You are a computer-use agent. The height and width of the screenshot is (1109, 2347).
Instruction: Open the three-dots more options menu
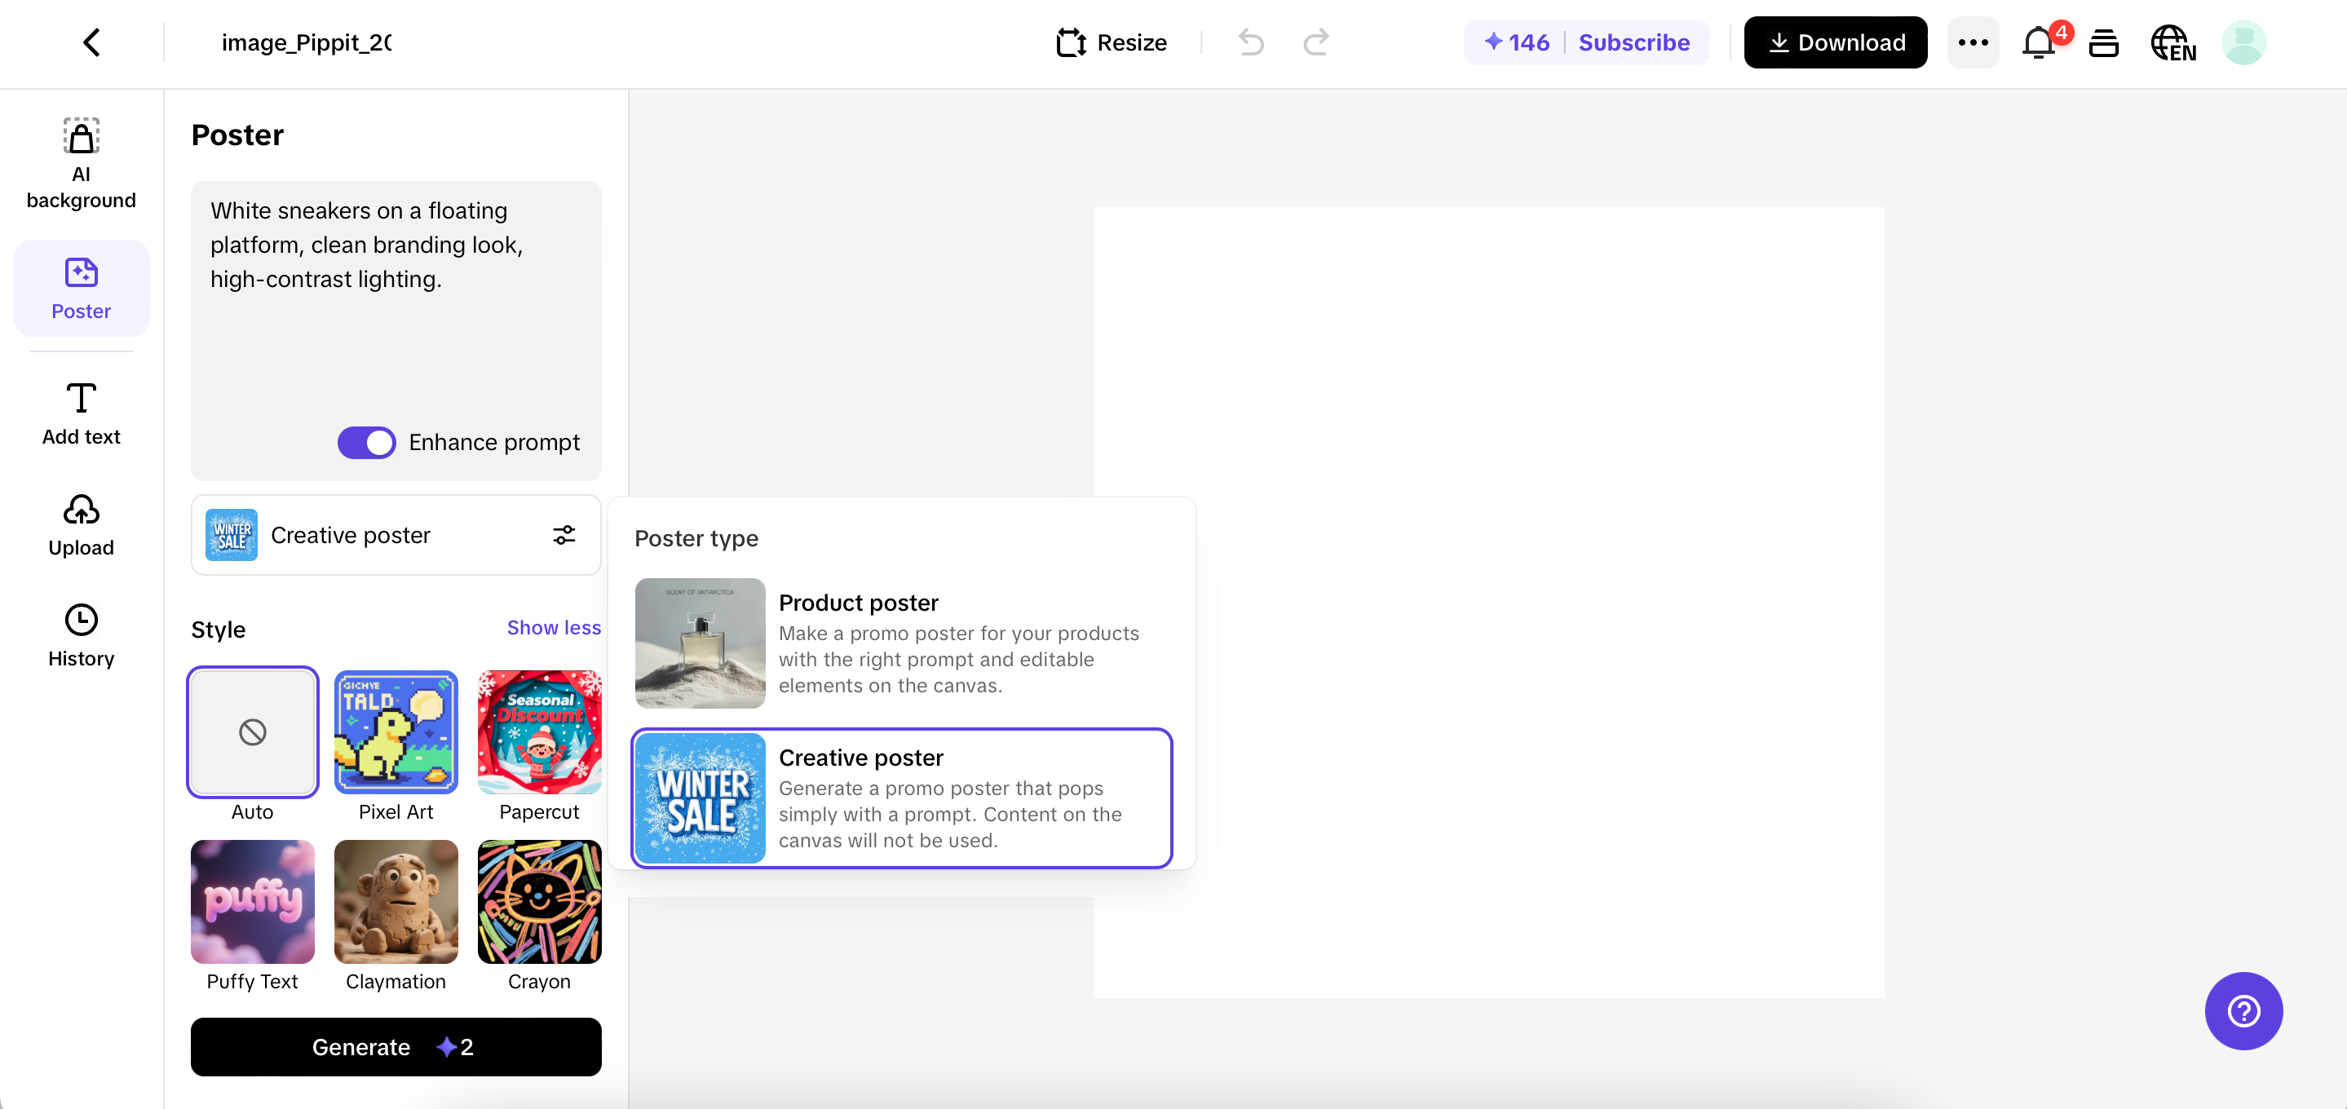click(x=1973, y=42)
